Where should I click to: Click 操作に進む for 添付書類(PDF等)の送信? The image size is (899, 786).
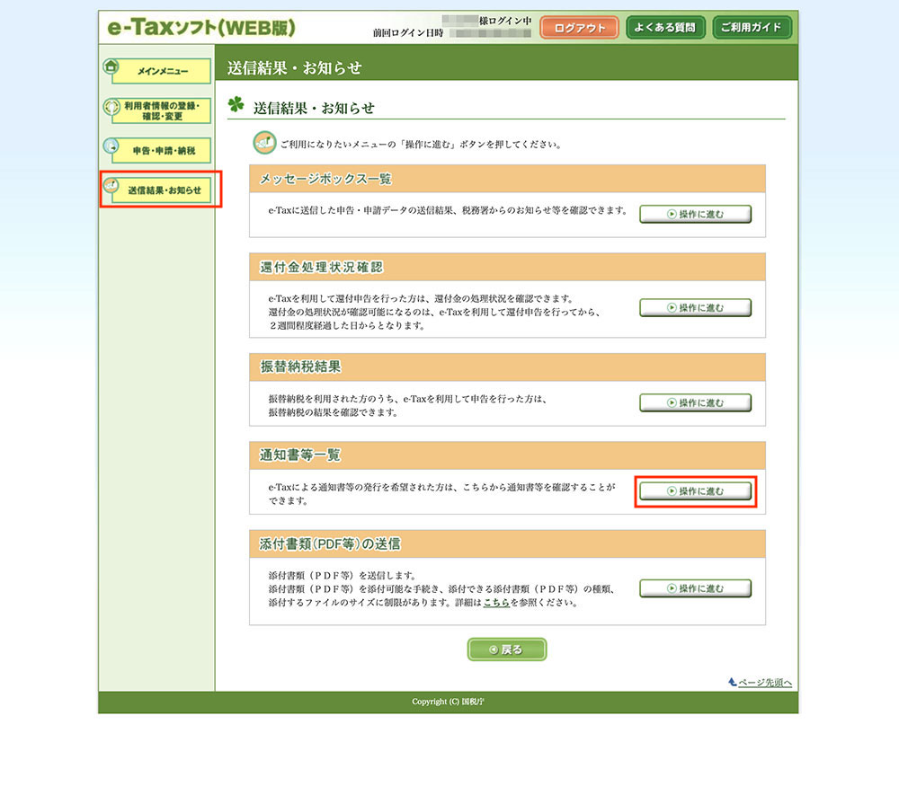695,588
